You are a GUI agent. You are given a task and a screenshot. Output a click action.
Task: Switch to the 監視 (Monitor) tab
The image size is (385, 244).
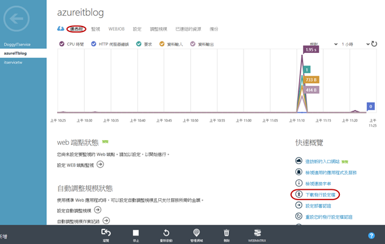pos(96,29)
